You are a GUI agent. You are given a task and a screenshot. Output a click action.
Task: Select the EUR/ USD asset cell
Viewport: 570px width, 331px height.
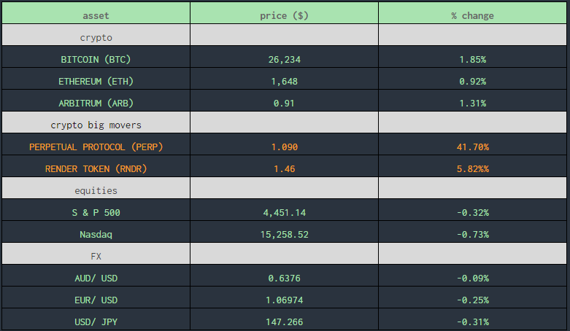[96, 297]
